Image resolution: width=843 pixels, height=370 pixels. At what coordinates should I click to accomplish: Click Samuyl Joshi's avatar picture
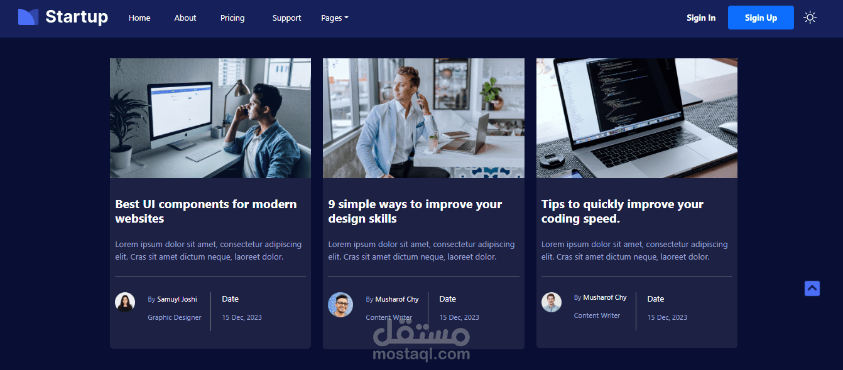[125, 302]
